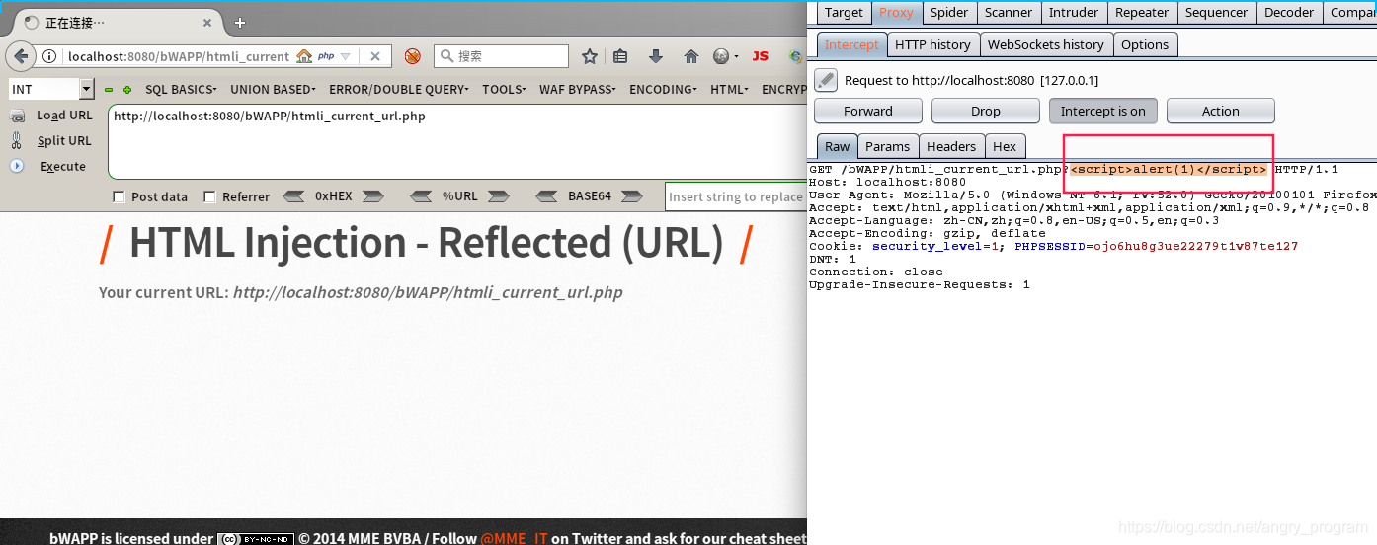Open the Burp Decoder tab
Screen dimensions: 1377x545
click(1289, 12)
